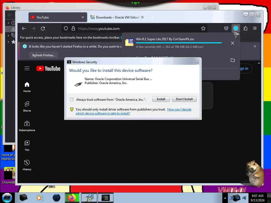Go to the YouTube logo home
Viewport: 271px width, 203px height.
pyautogui.click(x=48, y=68)
